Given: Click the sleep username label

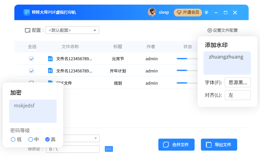Looking at the screenshot, I should 164,13.
